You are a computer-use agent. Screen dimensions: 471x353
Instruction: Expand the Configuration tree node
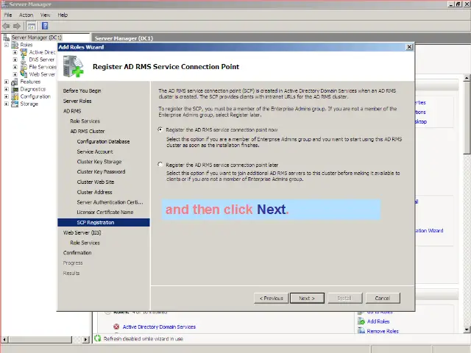(x=7, y=96)
